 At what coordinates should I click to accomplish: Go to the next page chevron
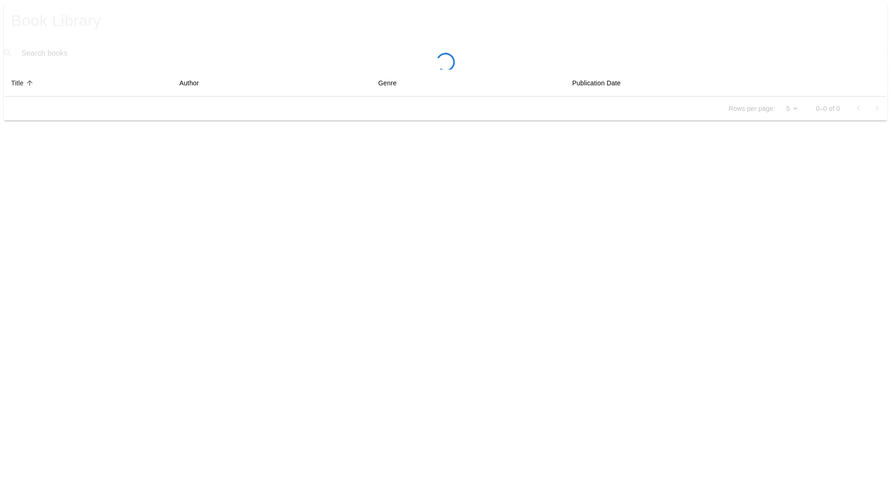coord(877,109)
